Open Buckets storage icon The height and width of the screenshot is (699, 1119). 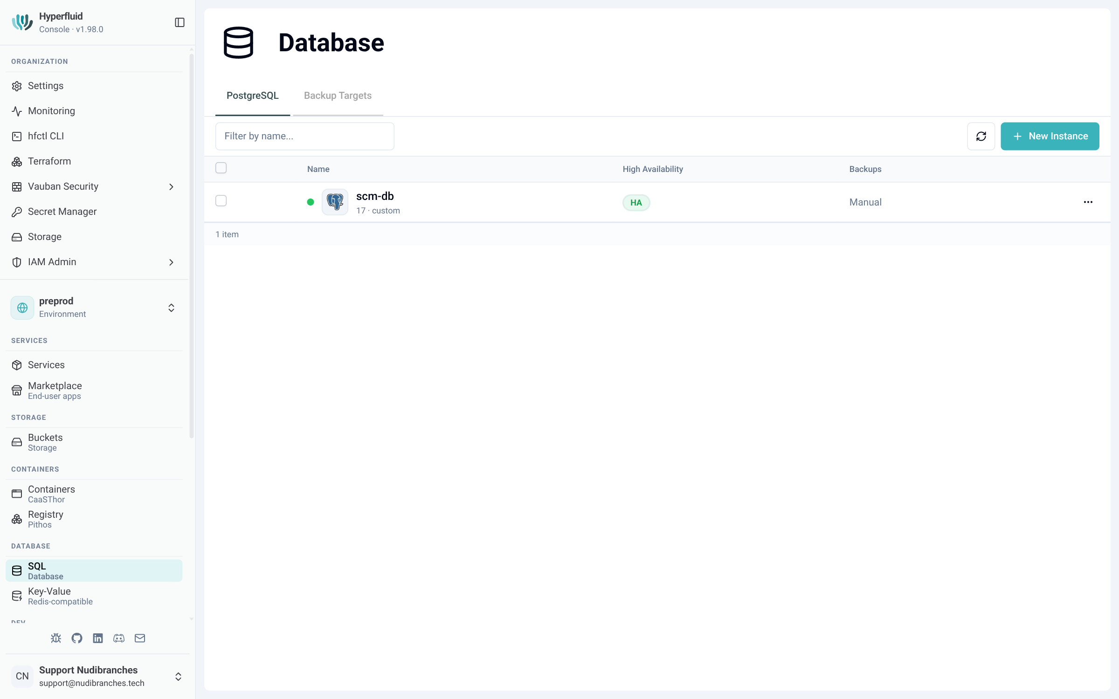(x=17, y=442)
